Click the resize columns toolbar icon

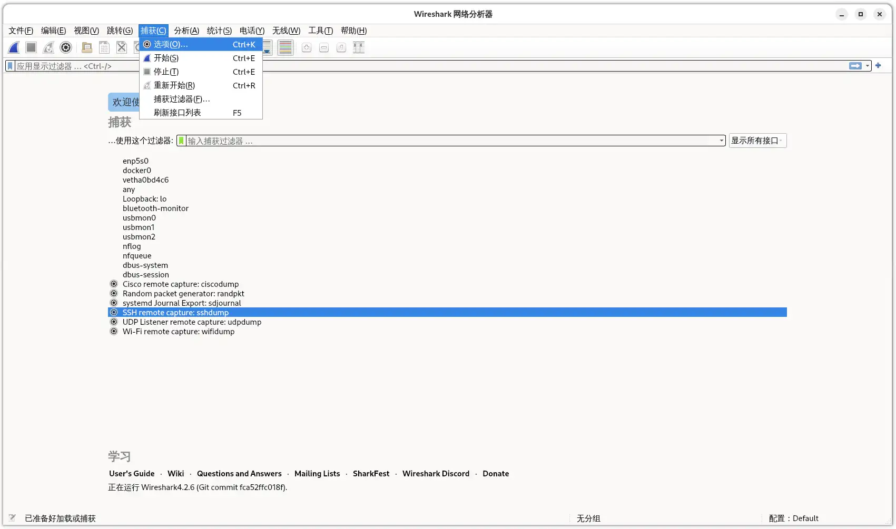359,48
